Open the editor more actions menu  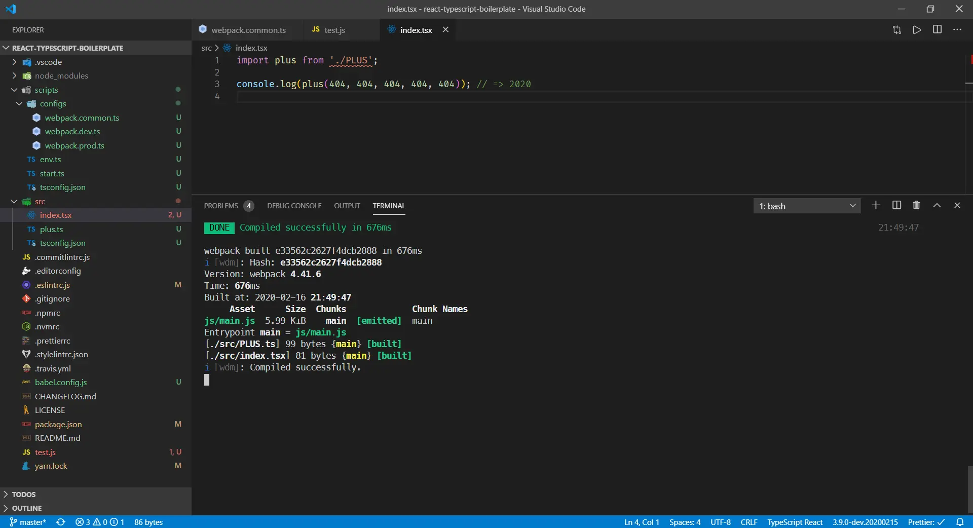(x=957, y=30)
